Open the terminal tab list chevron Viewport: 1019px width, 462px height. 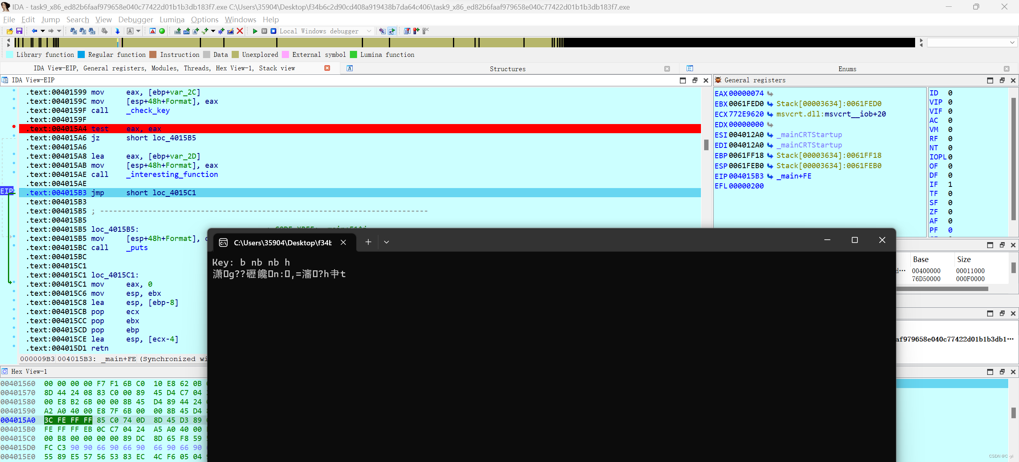386,242
